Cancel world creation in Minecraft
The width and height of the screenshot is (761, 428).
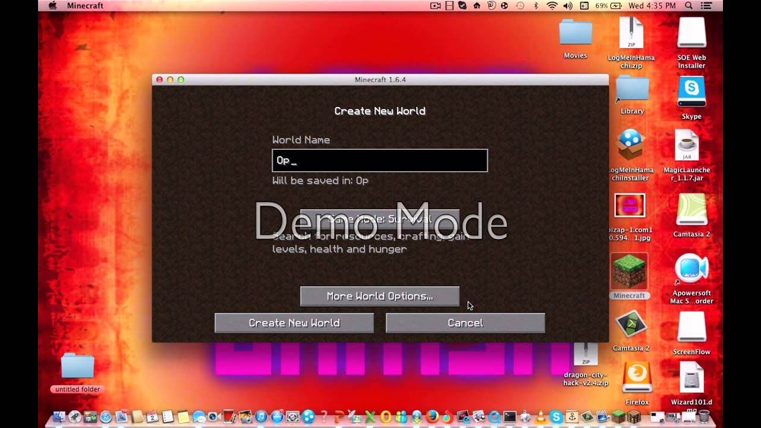[x=466, y=323]
